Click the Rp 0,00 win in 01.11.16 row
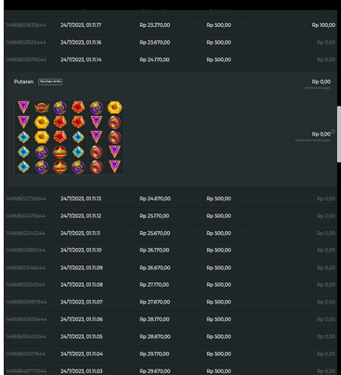The height and width of the screenshot is (375, 341). pyautogui.click(x=326, y=43)
